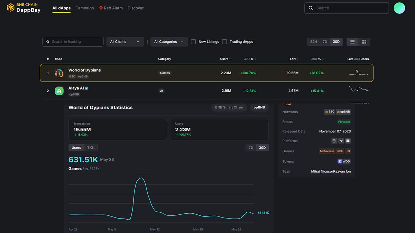Expand the +3 more genres tag
The width and height of the screenshot is (415, 233).
(348, 151)
